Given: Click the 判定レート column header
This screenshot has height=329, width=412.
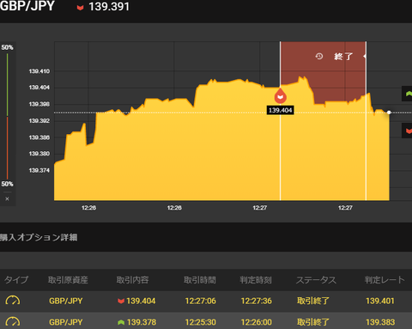Looking at the screenshot, I should point(385,280).
